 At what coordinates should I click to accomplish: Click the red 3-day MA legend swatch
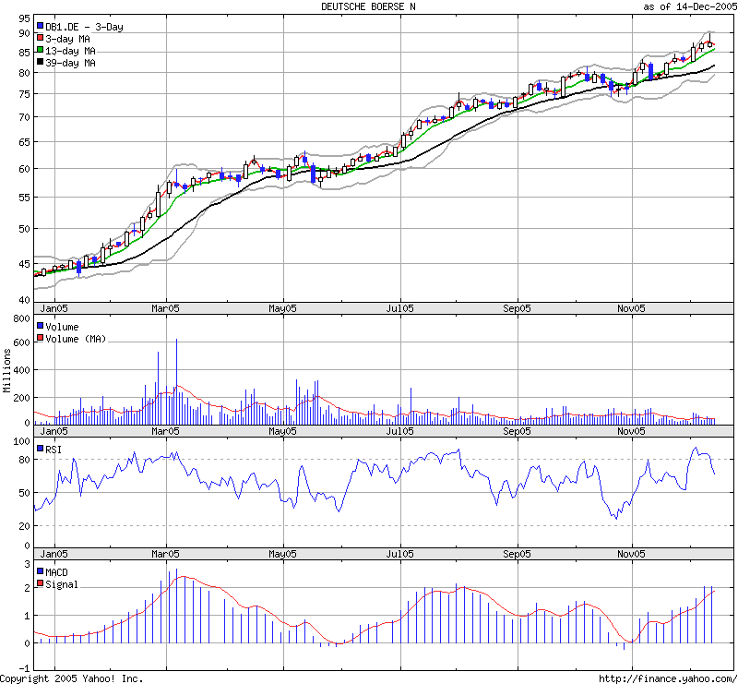click(40, 38)
